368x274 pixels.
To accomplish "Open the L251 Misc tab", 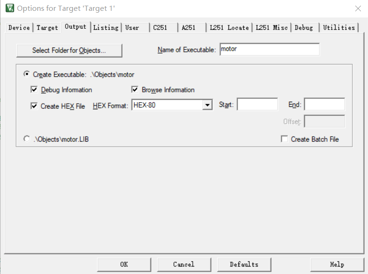I will click(271, 27).
